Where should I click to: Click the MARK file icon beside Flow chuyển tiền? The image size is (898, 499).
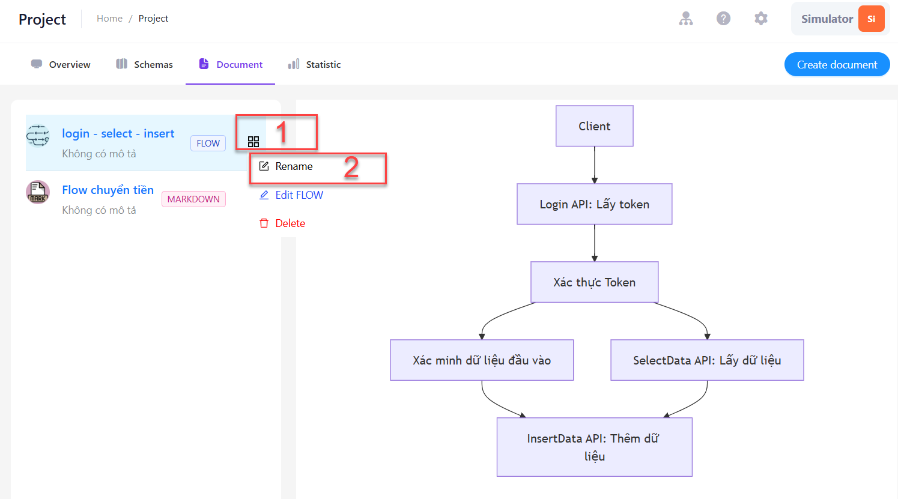(x=38, y=192)
